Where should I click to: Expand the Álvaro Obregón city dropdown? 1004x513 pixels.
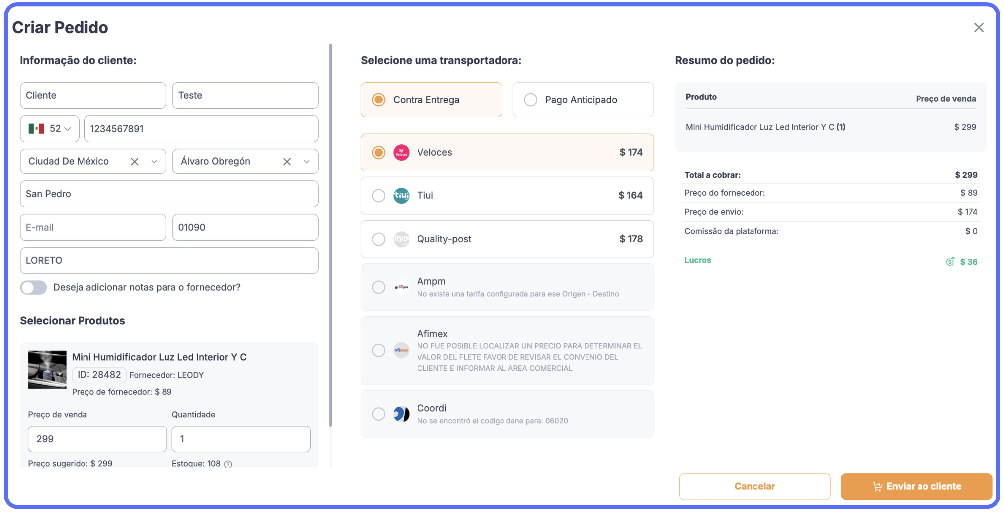click(307, 162)
